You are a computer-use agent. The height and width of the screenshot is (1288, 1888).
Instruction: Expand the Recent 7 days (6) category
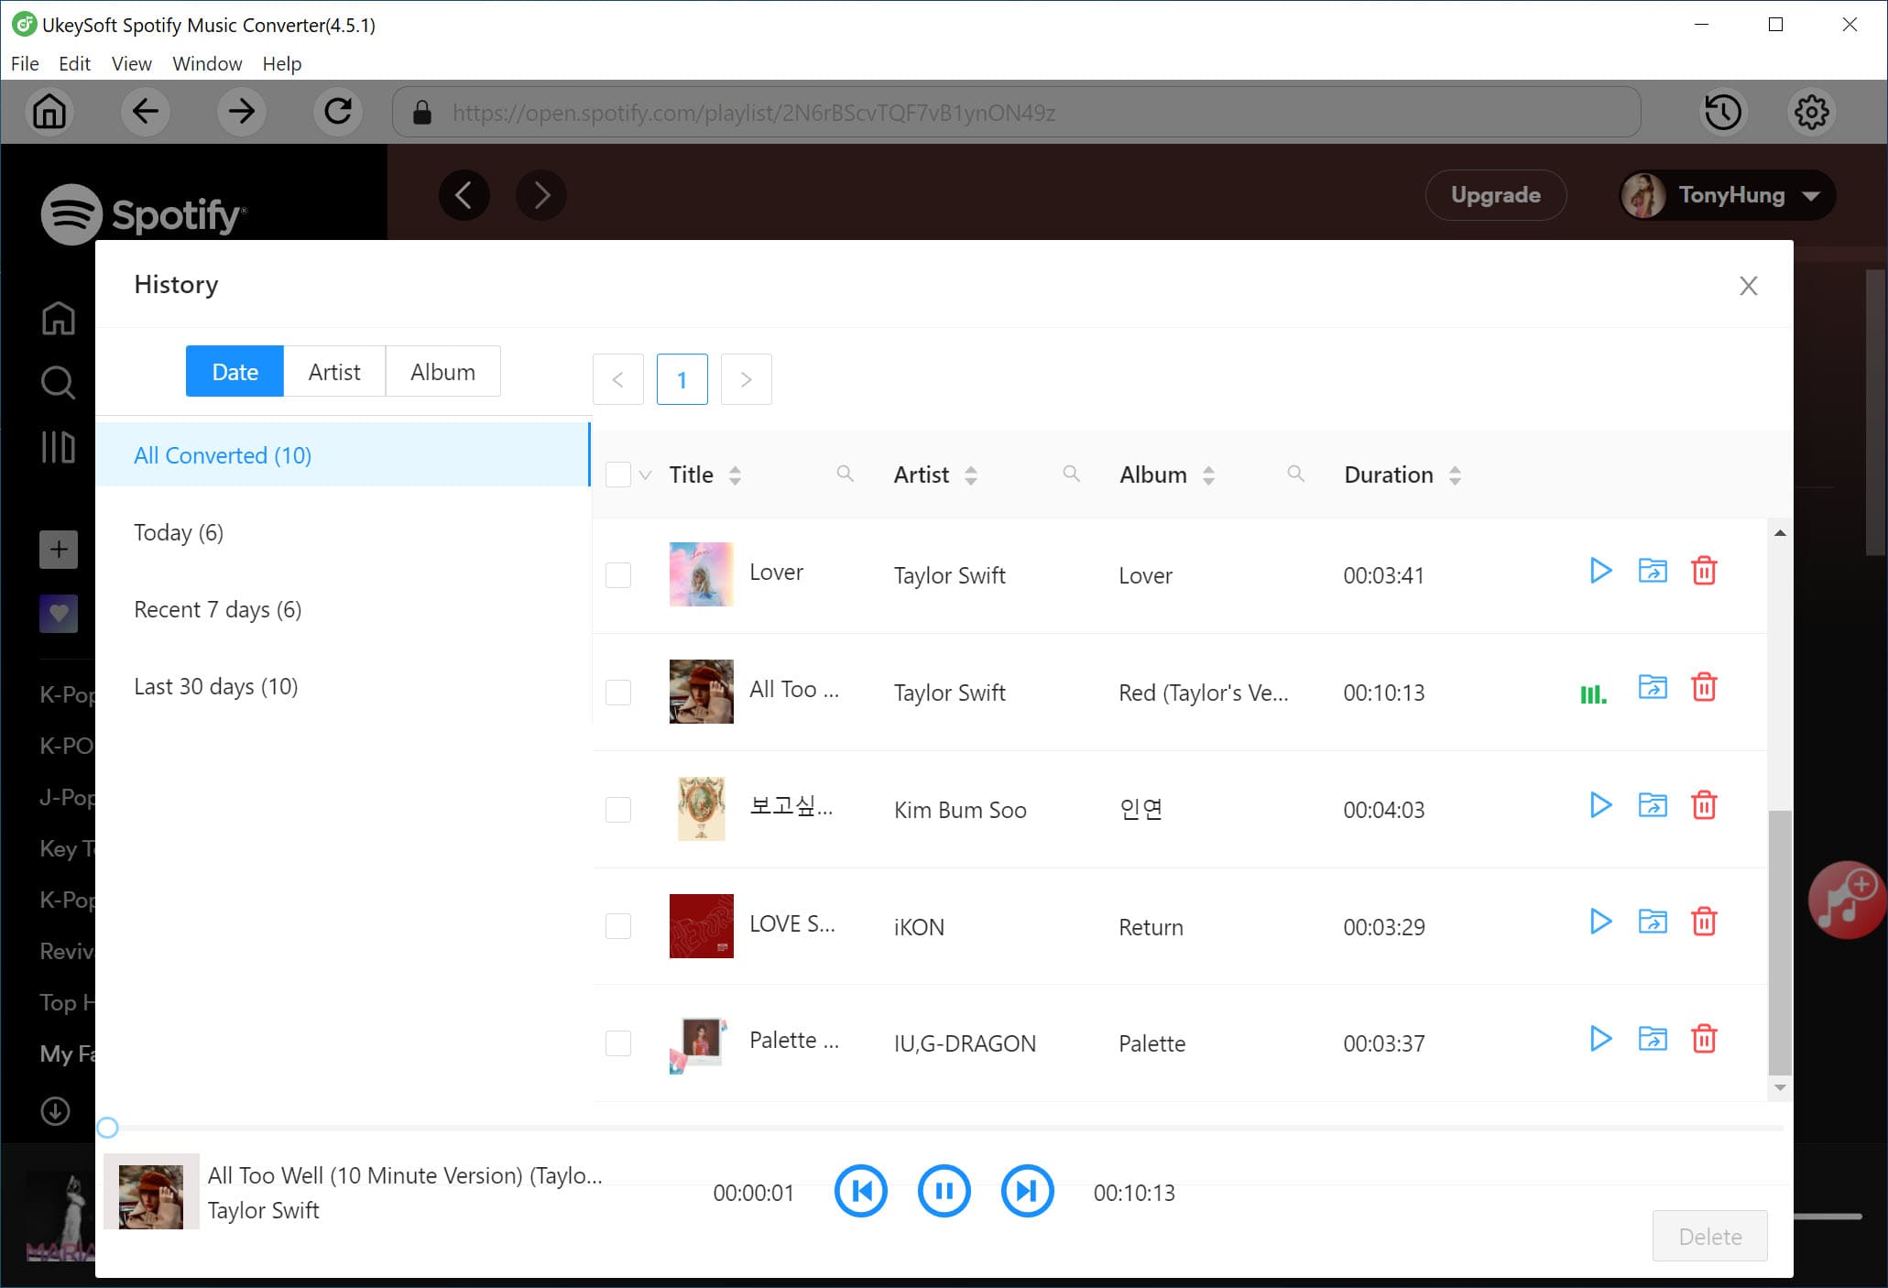coord(218,609)
